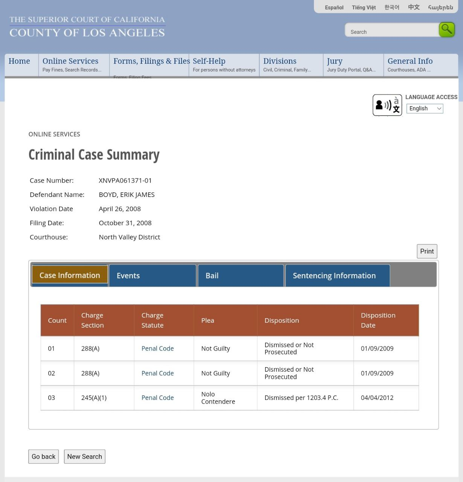This screenshot has height=482, width=463.
Task: Open the Divisions menu
Action: coord(291,65)
